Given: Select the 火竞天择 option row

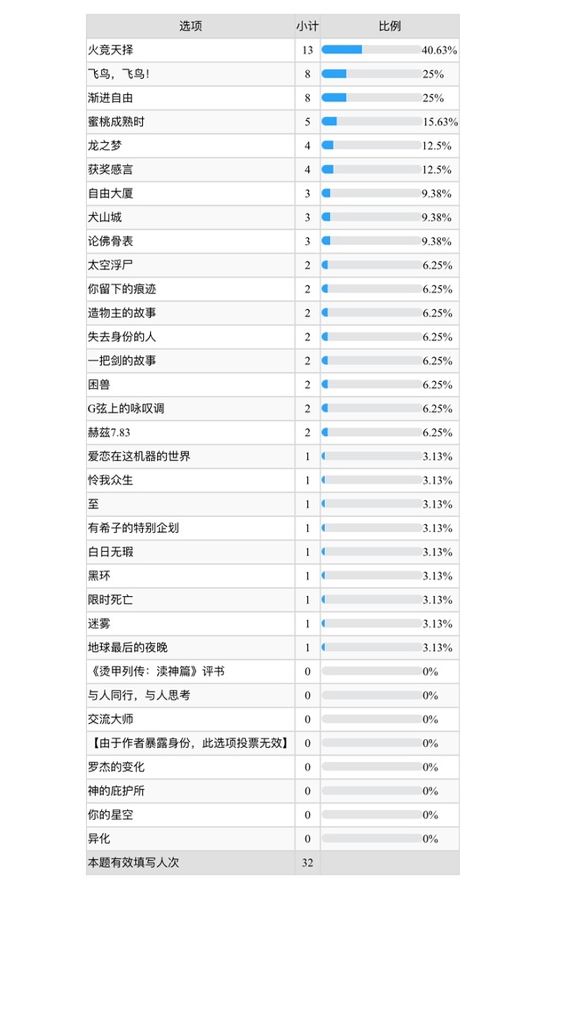Looking at the screenshot, I should coord(272,51).
